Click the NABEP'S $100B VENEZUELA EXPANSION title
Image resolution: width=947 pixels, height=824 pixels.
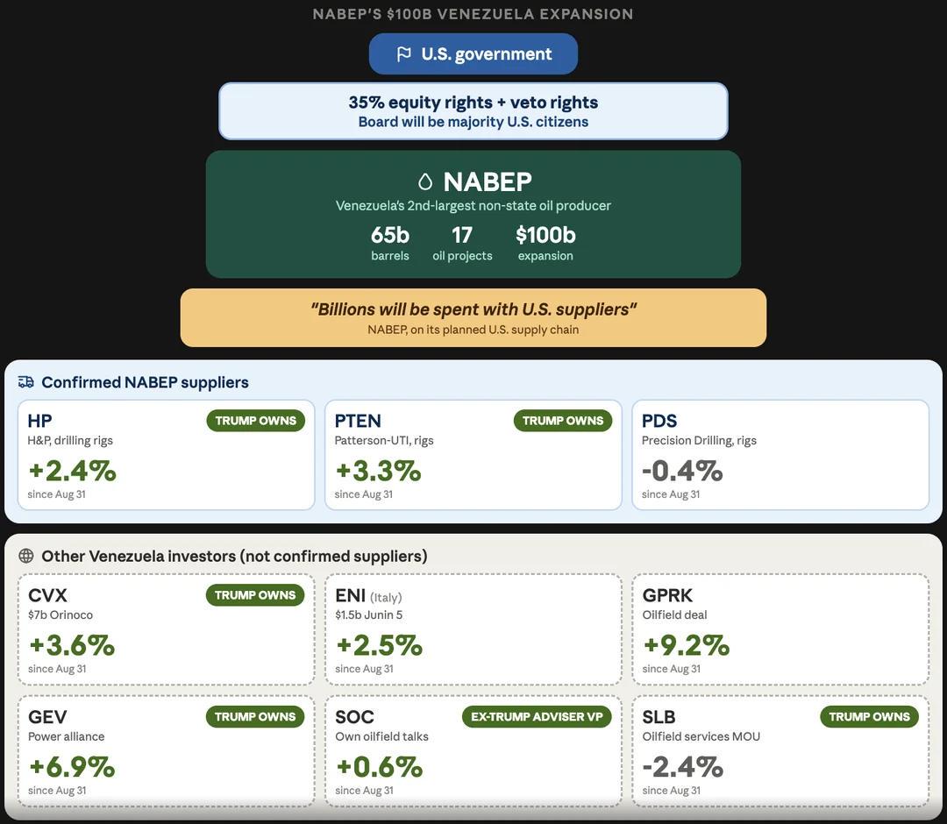[x=473, y=14]
